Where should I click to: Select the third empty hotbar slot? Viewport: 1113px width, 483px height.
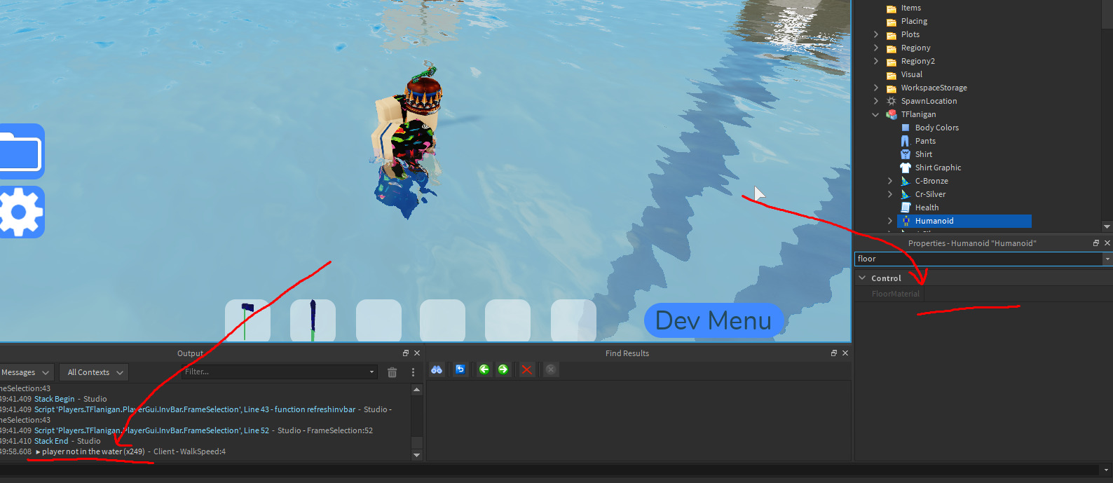[x=378, y=321]
